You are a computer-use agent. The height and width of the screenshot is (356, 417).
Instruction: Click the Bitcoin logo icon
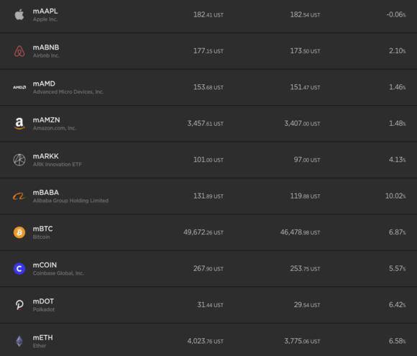[x=19, y=232]
